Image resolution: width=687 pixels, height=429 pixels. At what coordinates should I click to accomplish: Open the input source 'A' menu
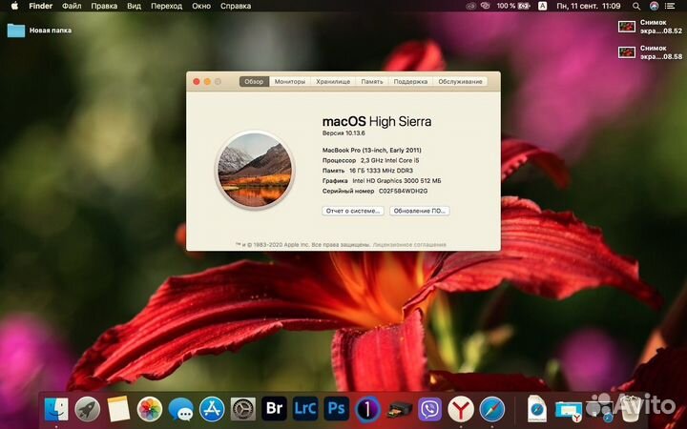pyautogui.click(x=542, y=6)
